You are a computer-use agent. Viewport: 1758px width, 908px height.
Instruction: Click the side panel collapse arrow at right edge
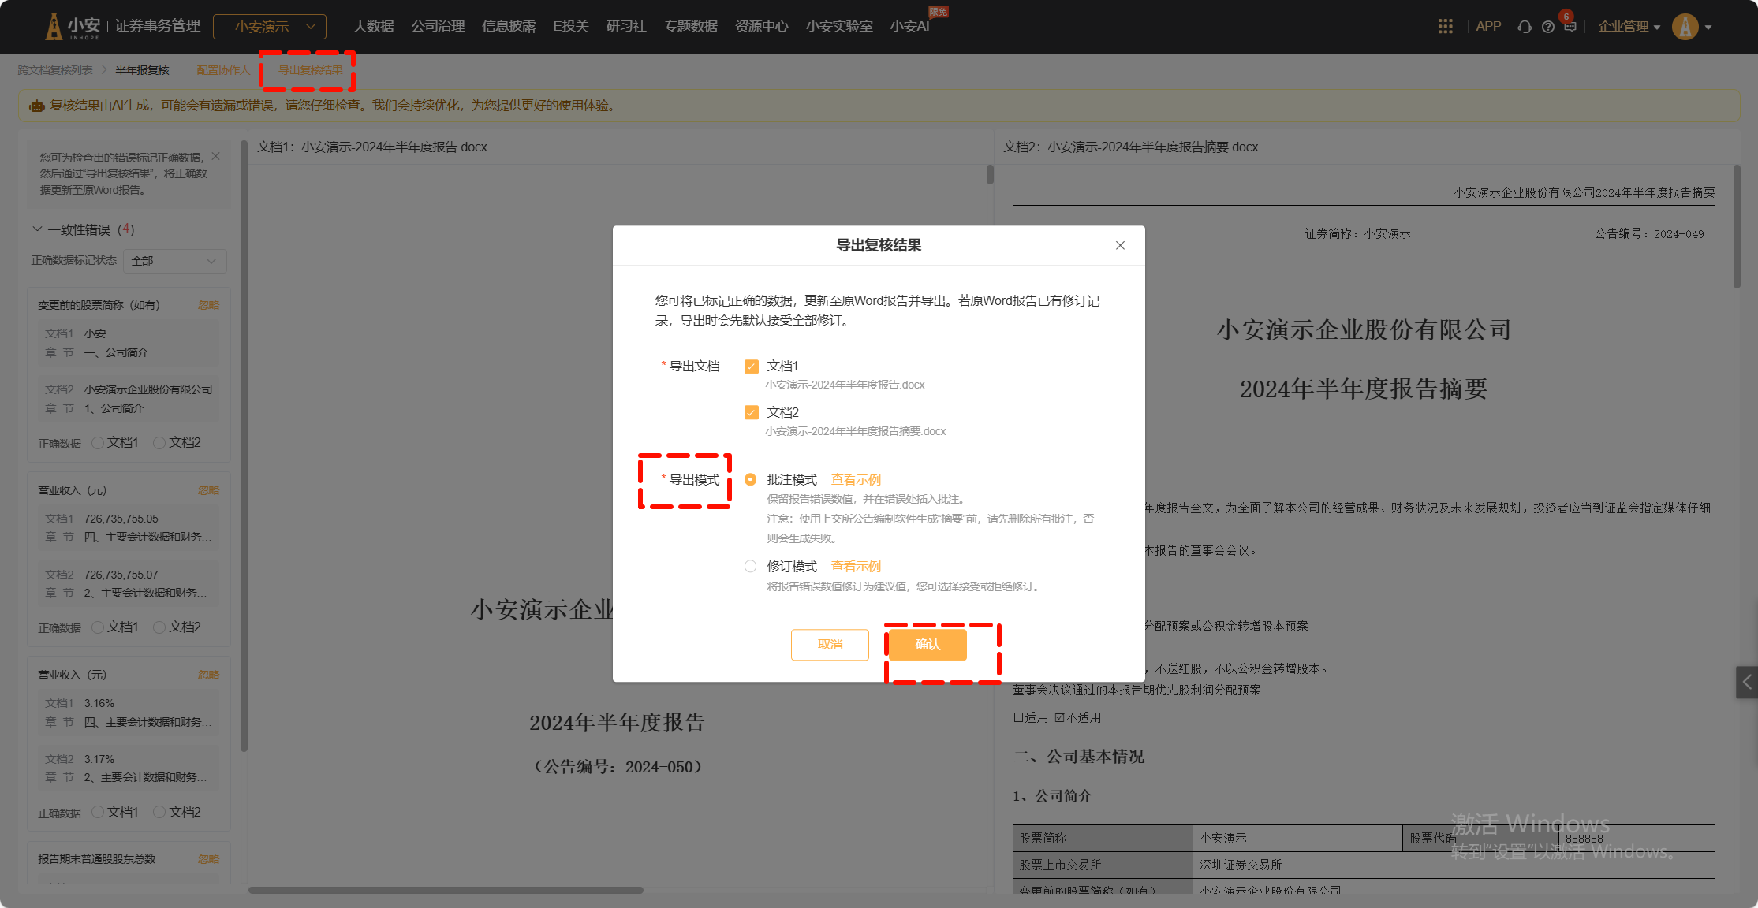click(x=1746, y=683)
